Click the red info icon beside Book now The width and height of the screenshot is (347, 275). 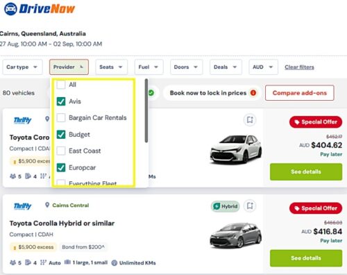(x=253, y=93)
